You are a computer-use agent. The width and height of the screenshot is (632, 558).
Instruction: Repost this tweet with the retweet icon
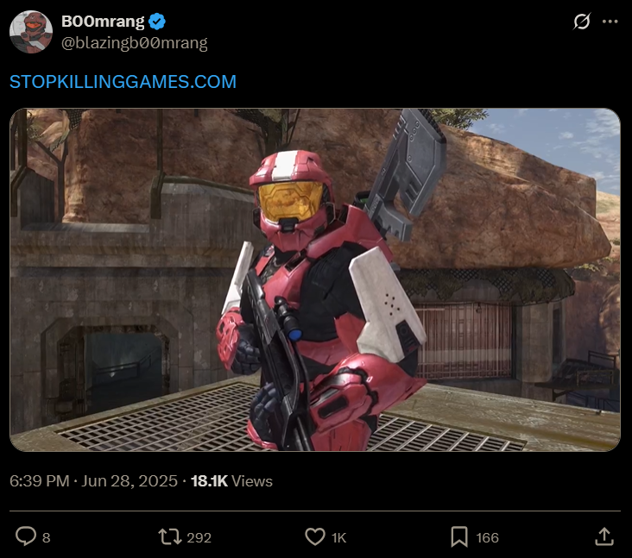click(170, 537)
